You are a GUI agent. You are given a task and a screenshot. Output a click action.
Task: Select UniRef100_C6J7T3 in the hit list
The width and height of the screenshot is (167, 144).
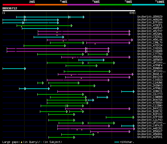[150, 94]
